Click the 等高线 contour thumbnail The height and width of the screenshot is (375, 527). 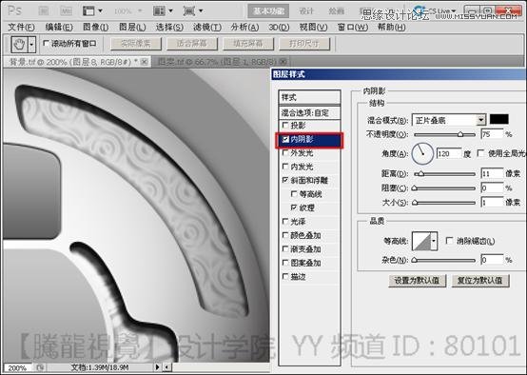[421, 241]
